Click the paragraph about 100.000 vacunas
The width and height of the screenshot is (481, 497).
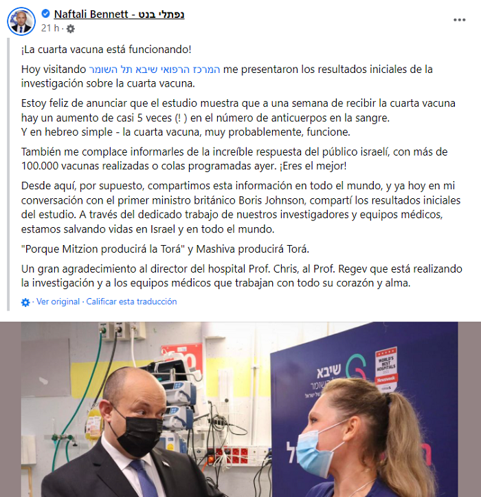coord(234,159)
